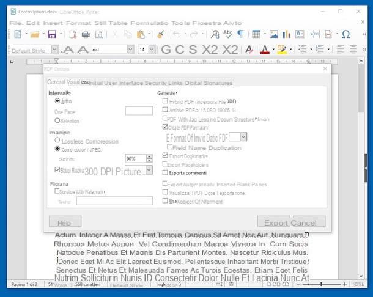Enable Esporta commenti checkbox
Viewport: 373px width, 297px height.
coord(165,172)
